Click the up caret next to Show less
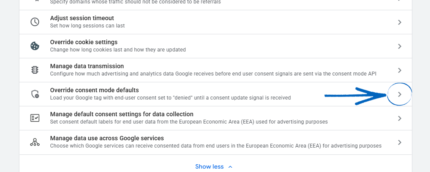 pyautogui.click(x=230, y=166)
